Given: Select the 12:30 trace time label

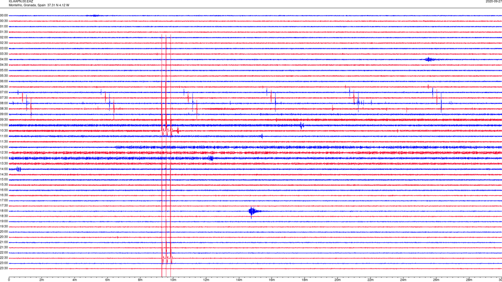Looking at the screenshot, I should (4, 152).
